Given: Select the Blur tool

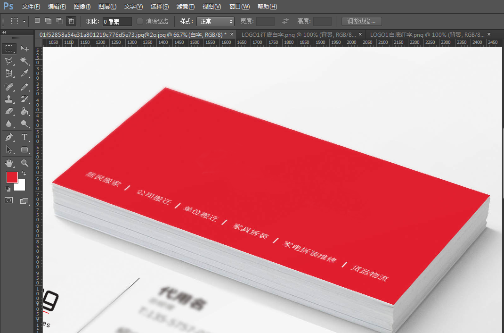Looking at the screenshot, I should [9, 124].
